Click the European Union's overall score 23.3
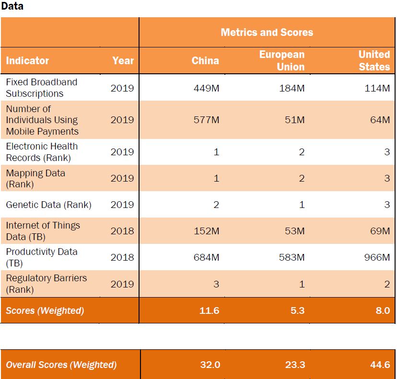 coord(295,365)
